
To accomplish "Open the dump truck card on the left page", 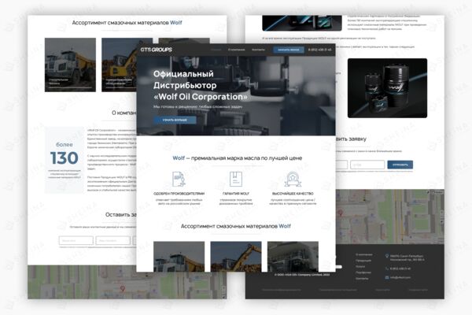I will coord(70,65).
